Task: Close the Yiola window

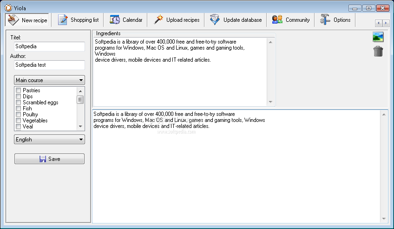Action: pyautogui.click(x=383, y=8)
